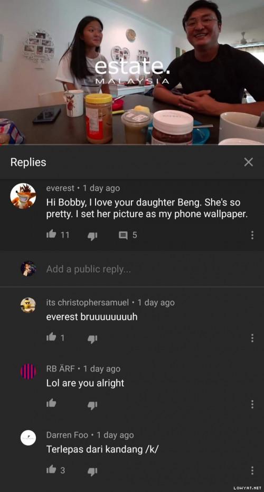Like Darren Foo's reply
Viewport: 264px width, 492px height.
point(51,470)
